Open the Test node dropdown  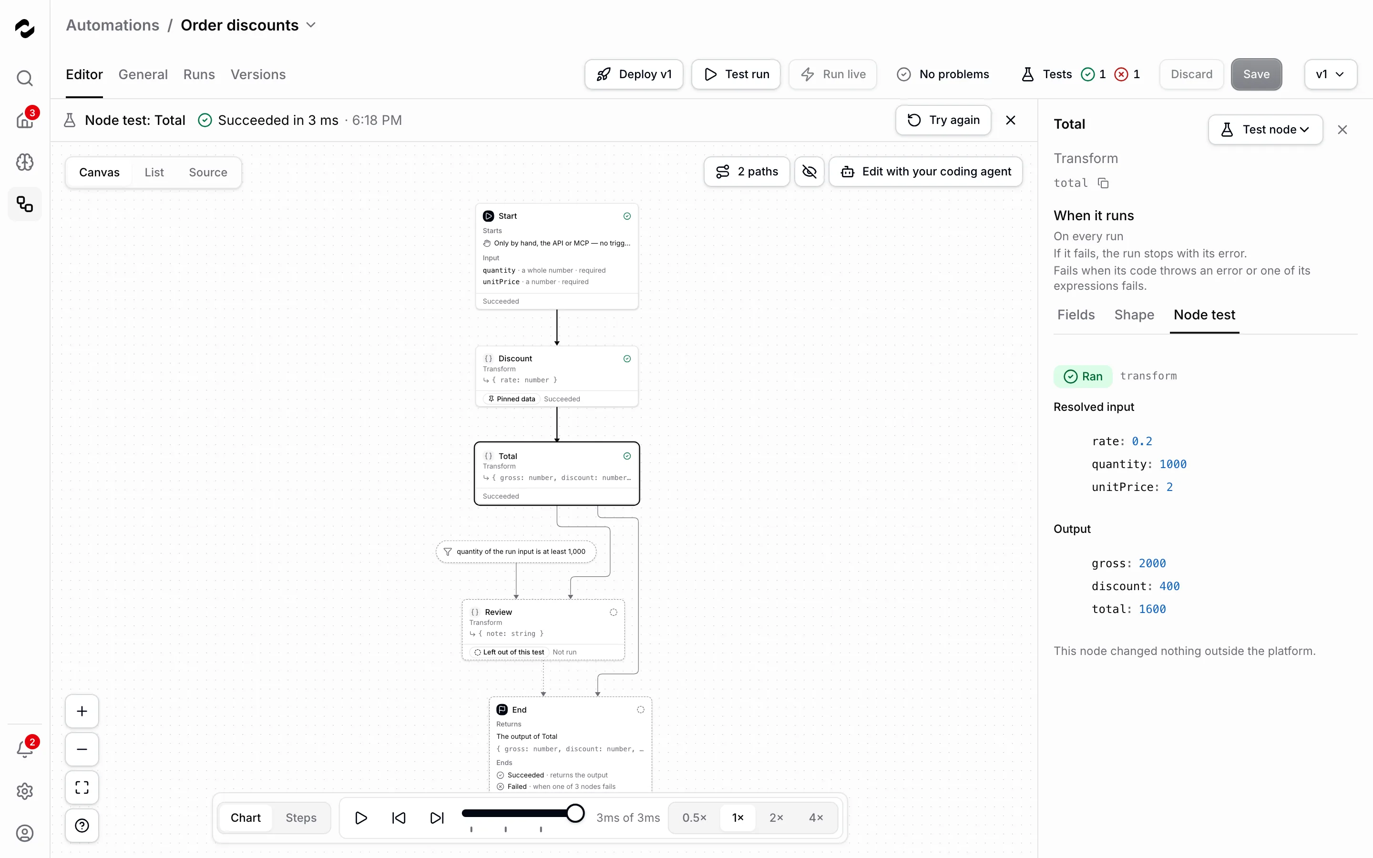point(1265,129)
